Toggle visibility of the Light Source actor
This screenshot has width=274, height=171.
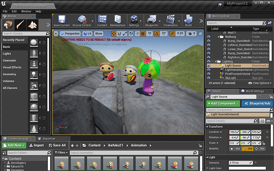(x=209, y=65)
